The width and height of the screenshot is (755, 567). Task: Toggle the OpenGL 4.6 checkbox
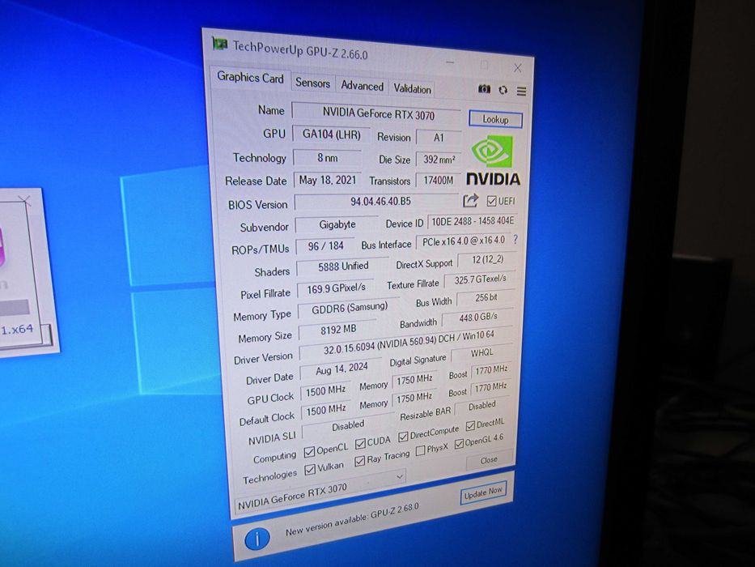460,443
